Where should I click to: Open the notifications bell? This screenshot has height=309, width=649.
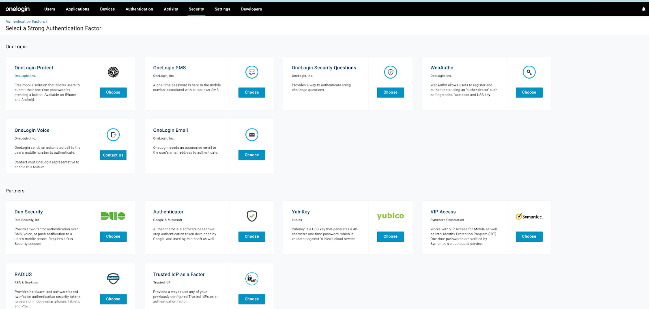click(643, 9)
